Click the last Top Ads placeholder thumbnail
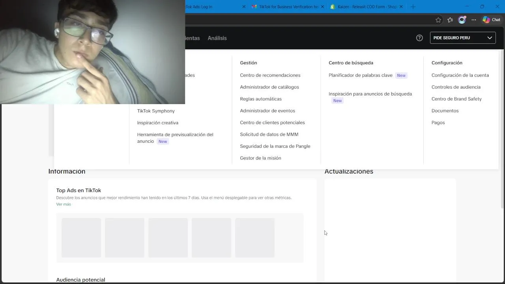Screen dimensions: 505x284 [255, 238]
